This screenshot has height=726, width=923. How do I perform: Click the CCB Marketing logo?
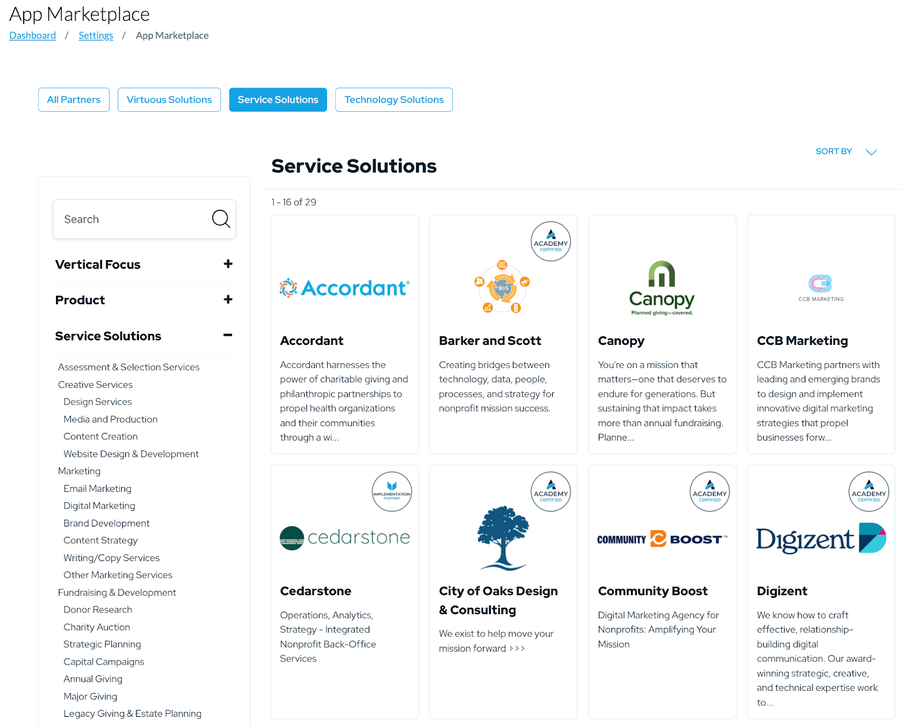tap(821, 288)
